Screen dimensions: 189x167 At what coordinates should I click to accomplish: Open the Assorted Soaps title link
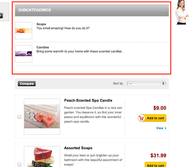(78, 148)
